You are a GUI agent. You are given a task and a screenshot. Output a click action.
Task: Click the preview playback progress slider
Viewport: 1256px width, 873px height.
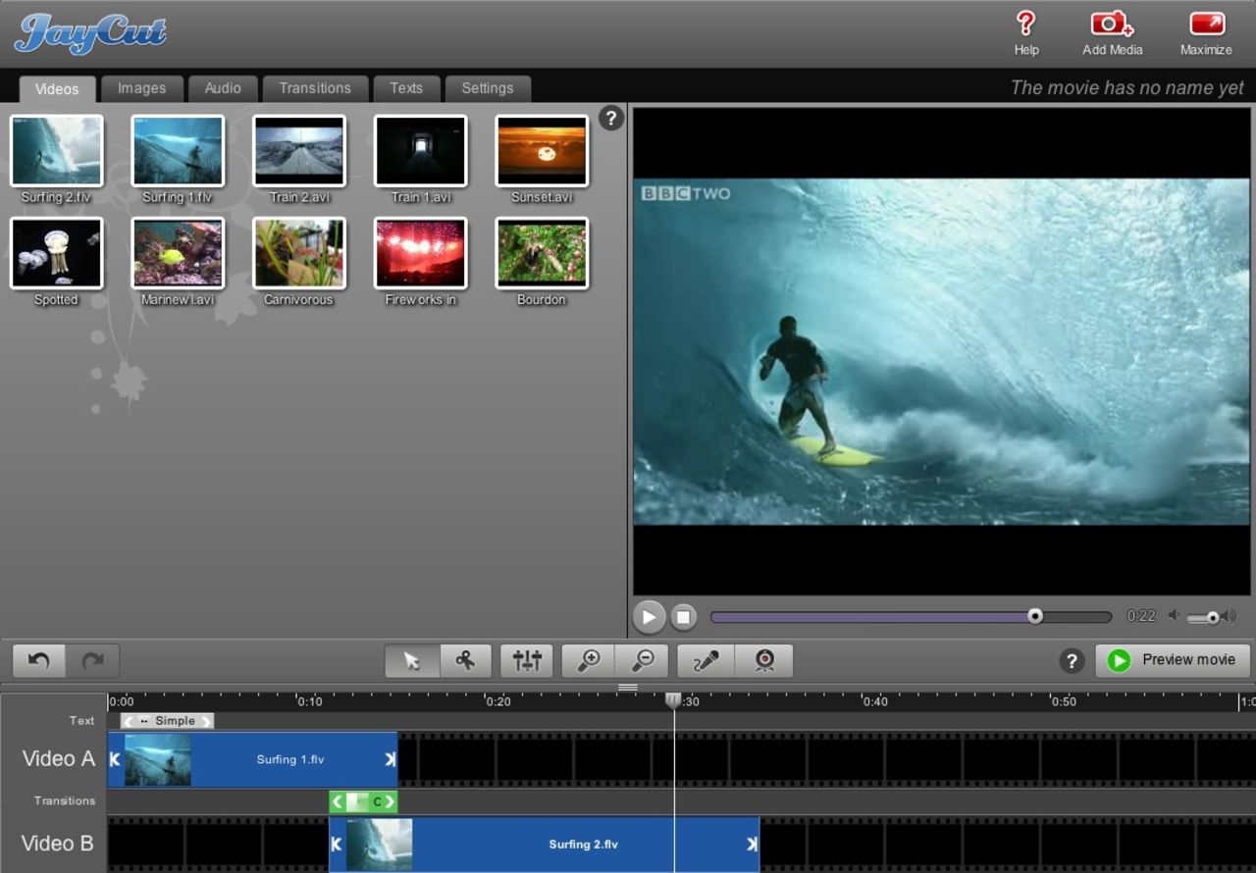tap(910, 617)
